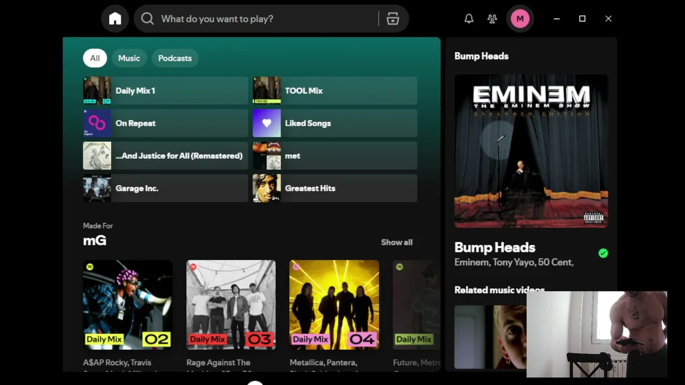The height and width of the screenshot is (385, 685).
Task: Open the Friend Activity icon
Action: [x=492, y=19]
